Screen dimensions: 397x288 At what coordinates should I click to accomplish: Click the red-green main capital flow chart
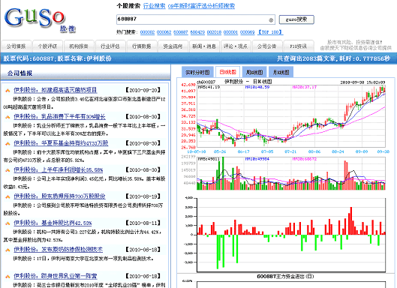(291, 235)
